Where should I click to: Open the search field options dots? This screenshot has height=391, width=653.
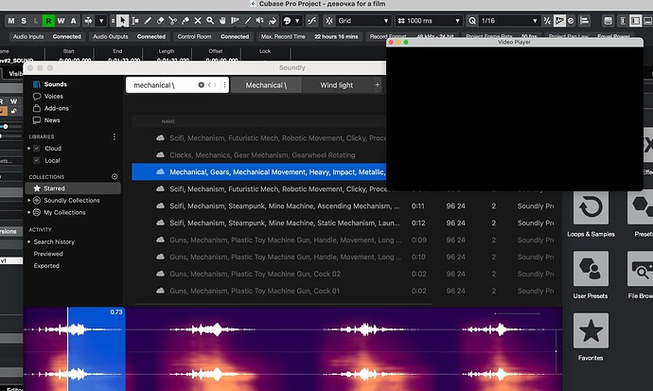[x=224, y=85]
